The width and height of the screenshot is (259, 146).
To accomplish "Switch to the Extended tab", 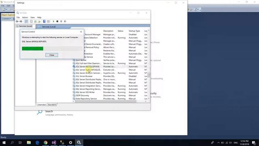I will 41,105.
